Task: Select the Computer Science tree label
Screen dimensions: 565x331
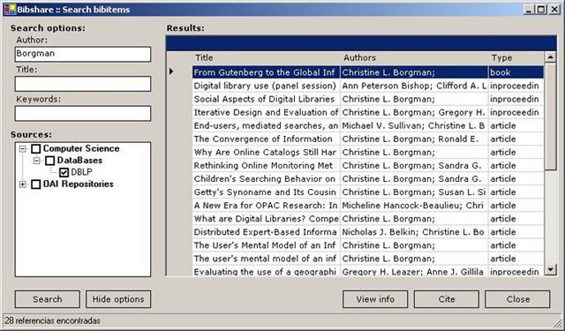Action: (x=81, y=148)
